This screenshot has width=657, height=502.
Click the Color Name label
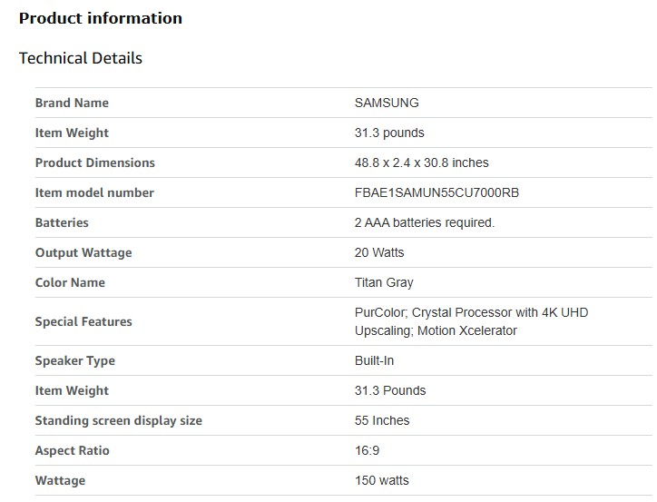pyautogui.click(x=70, y=282)
